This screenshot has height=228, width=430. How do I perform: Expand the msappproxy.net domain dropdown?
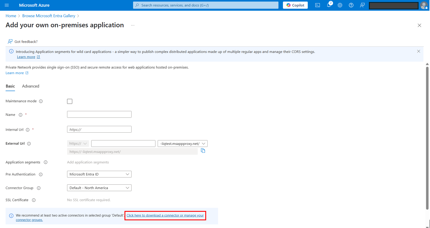pyautogui.click(x=182, y=143)
